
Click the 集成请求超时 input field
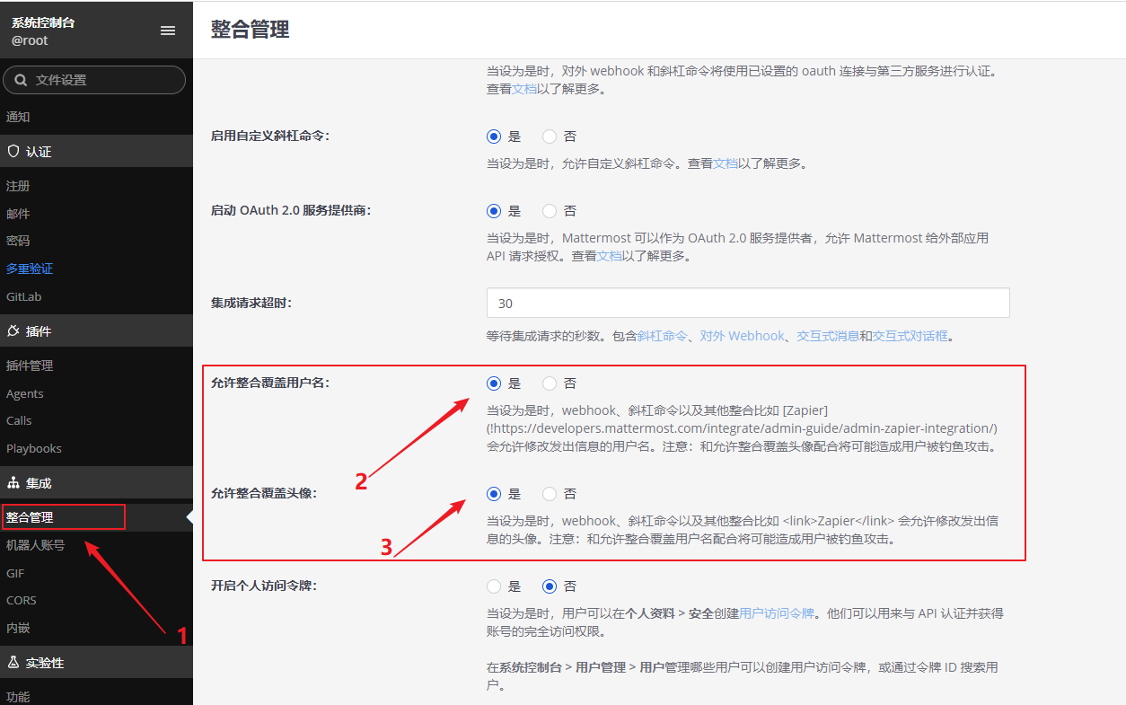tap(747, 303)
